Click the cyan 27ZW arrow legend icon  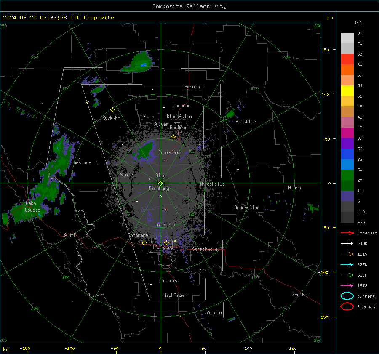pyautogui.click(x=347, y=265)
